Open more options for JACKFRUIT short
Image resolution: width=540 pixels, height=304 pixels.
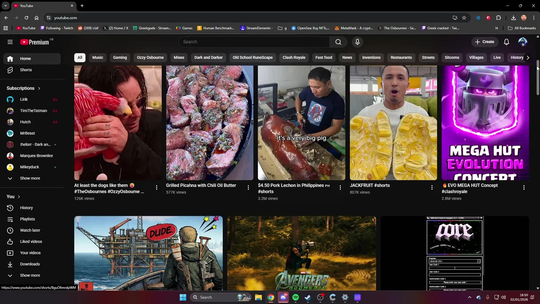432,187
